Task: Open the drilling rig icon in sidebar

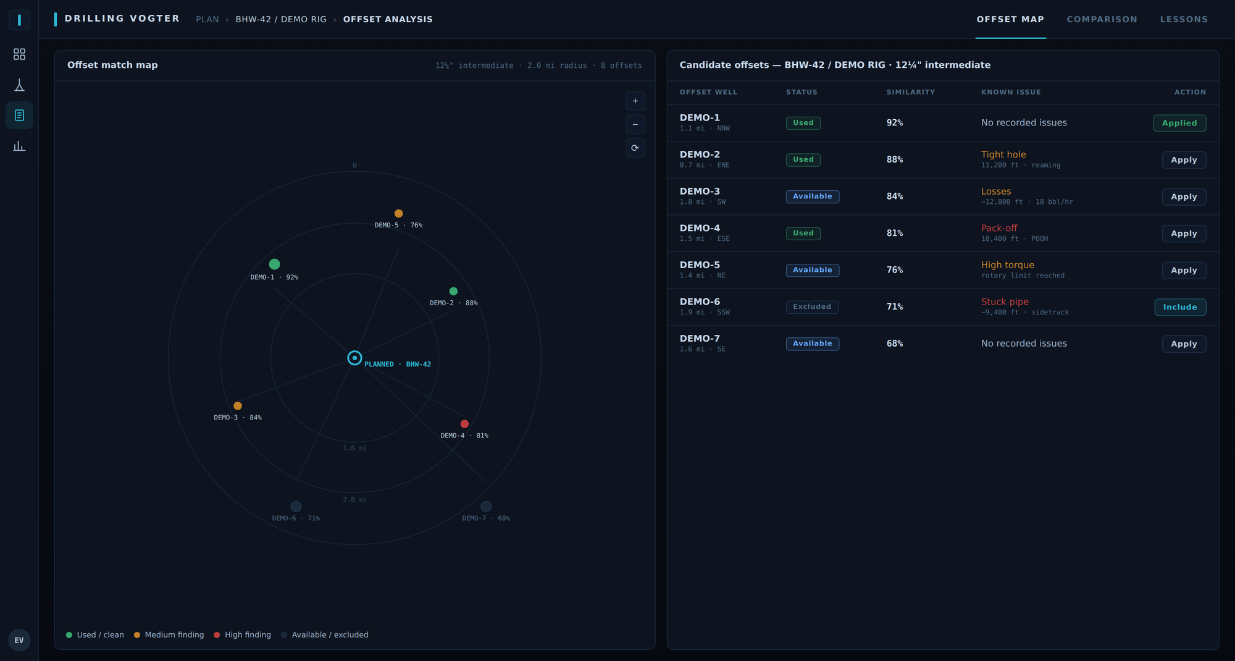Action: pyautogui.click(x=19, y=85)
